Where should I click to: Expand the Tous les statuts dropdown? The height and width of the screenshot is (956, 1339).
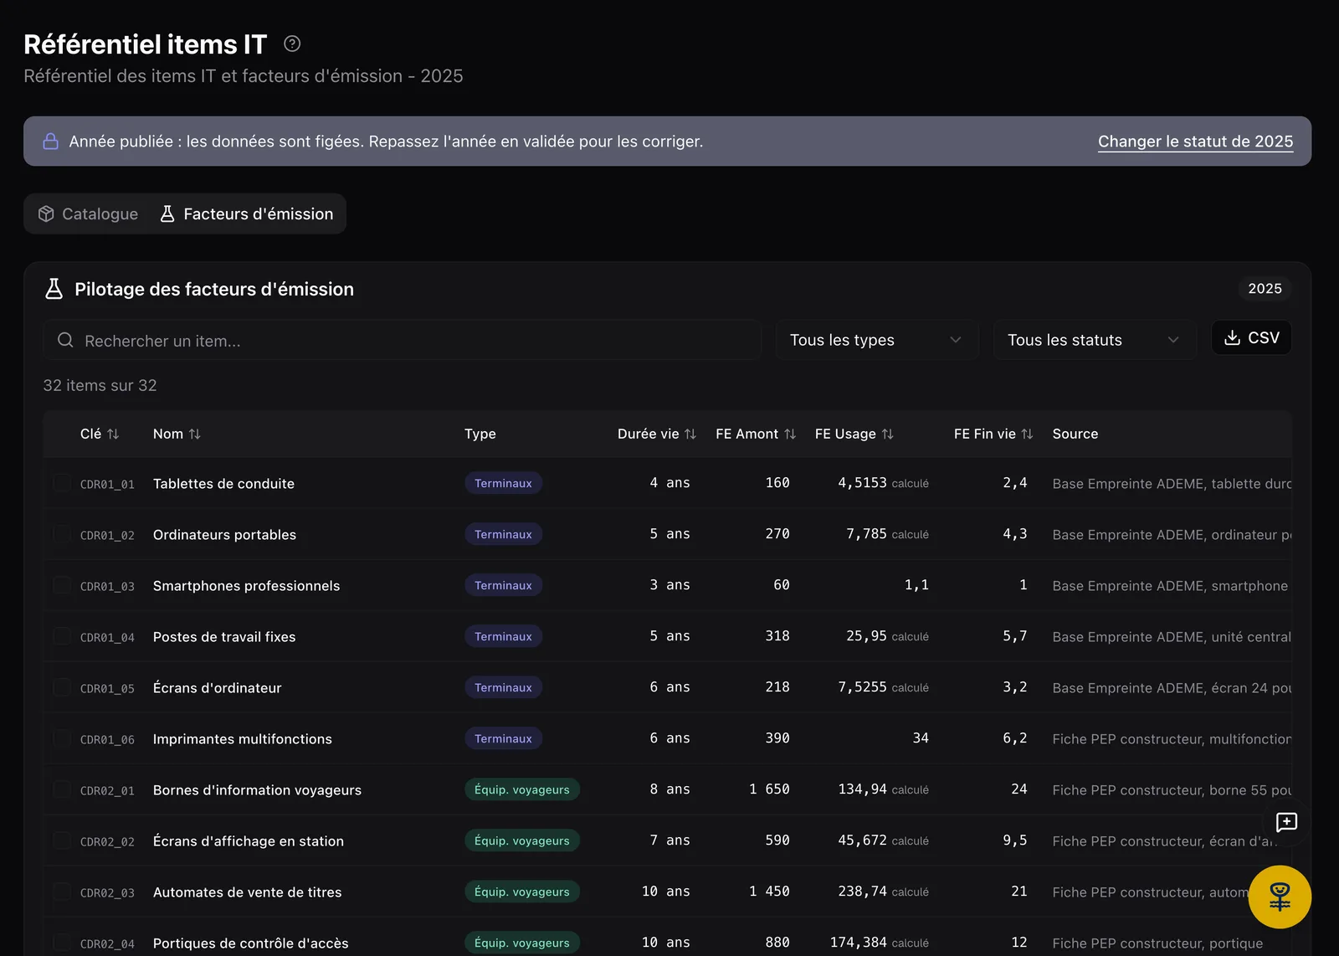click(x=1095, y=340)
